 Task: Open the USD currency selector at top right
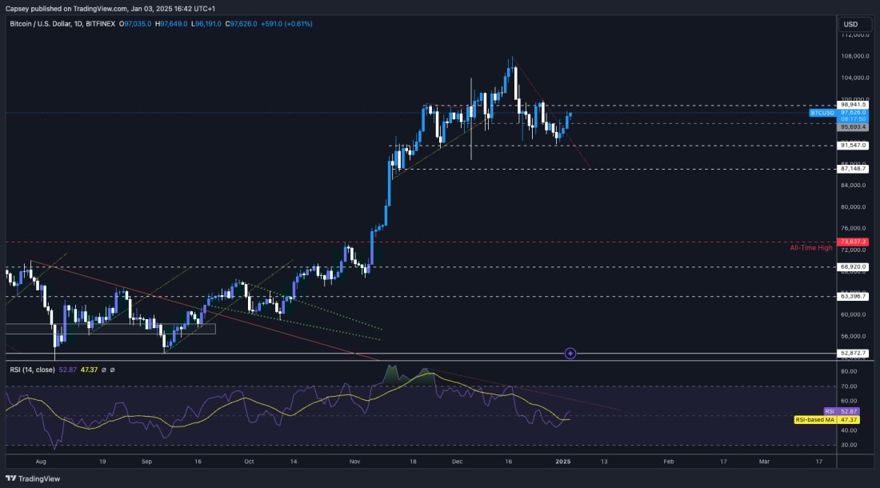[x=851, y=24]
